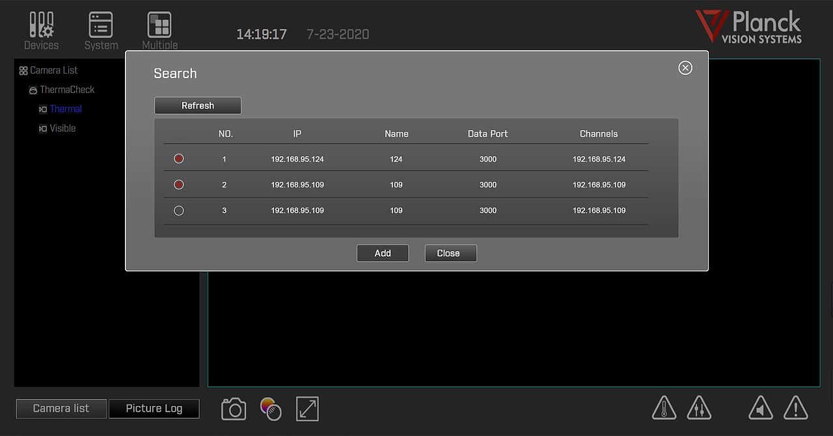Click the Visible channel camera icon
This screenshot has height=436, width=833.
click(x=43, y=129)
